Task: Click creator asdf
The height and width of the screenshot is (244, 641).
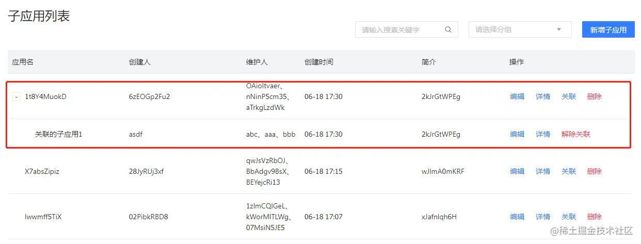Action: click(x=136, y=134)
